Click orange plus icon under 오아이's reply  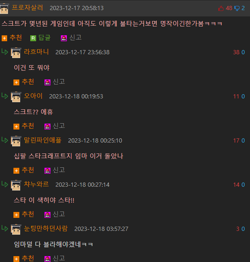(x=16, y=127)
